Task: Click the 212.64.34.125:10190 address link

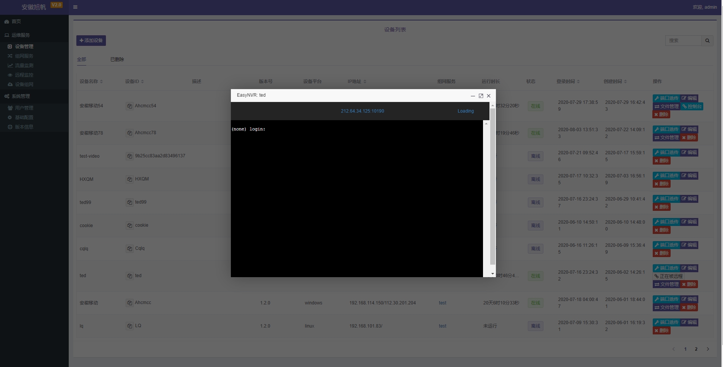Action: pyautogui.click(x=362, y=111)
